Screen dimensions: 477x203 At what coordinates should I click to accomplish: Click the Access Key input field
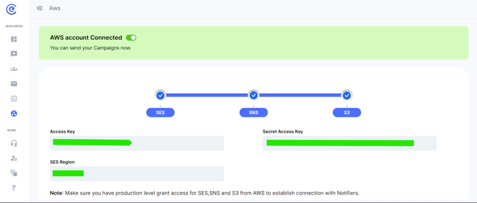[137, 143]
